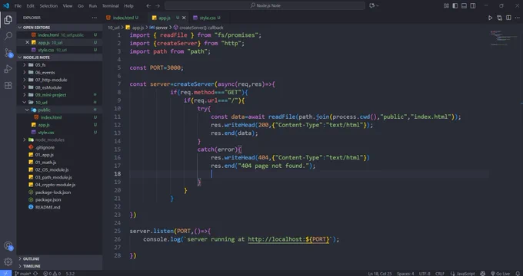Open the Search view in activity bar
Image resolution: width=523 pixels, height=276 pixels.
point(8,36)
